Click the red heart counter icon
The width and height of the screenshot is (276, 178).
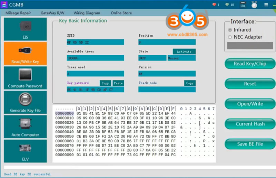[214, 5]
